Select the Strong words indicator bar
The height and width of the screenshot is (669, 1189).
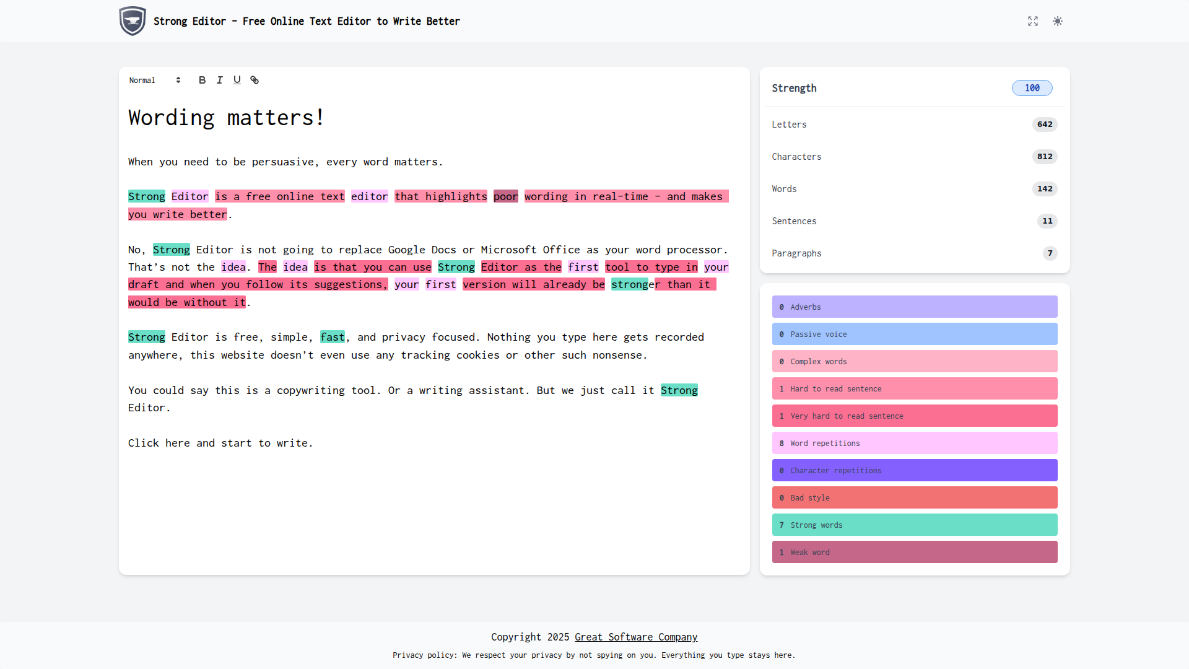tap(914, 525)
